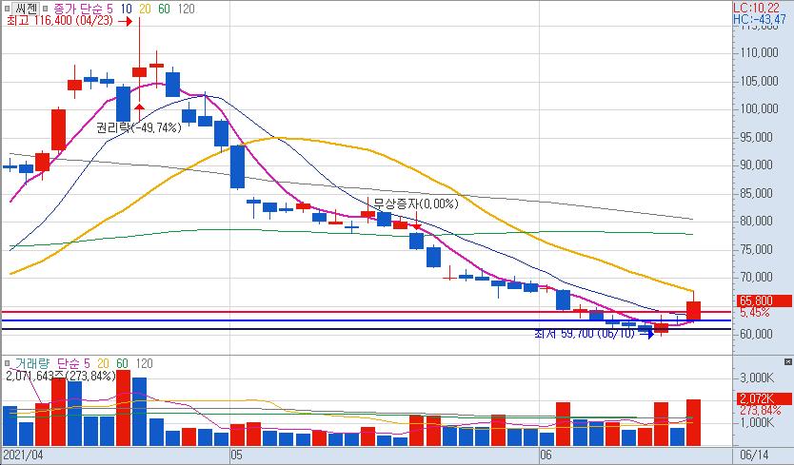Click the 60,000 price axis label
Screen dimensions: 794x465
tap(757, 334)
